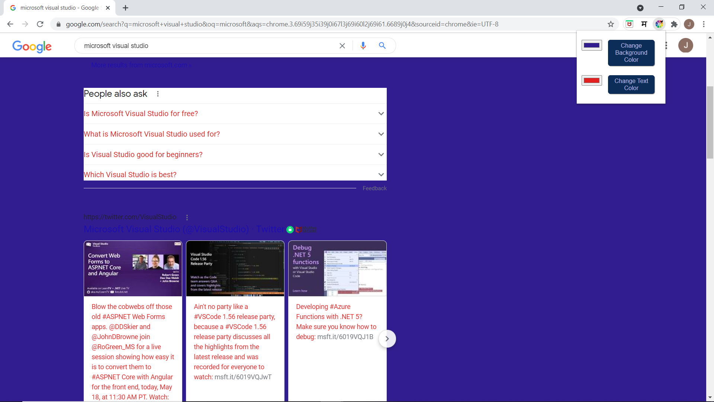Open the red text color swatch
Screen dimensions: 714x402
point(592,80)
